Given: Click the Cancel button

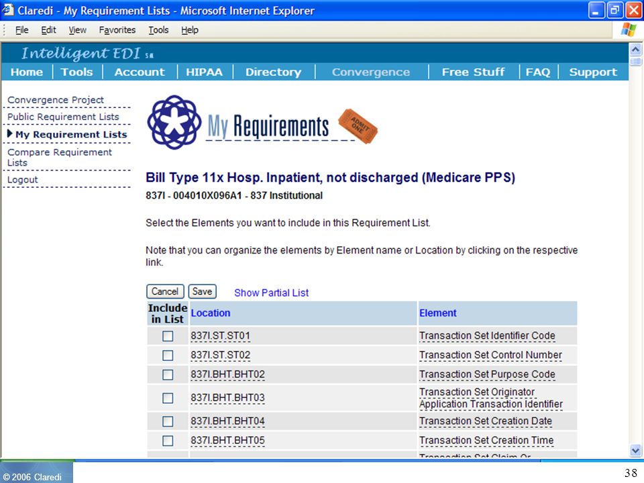Looking at the screenshot, I should 165,291.
